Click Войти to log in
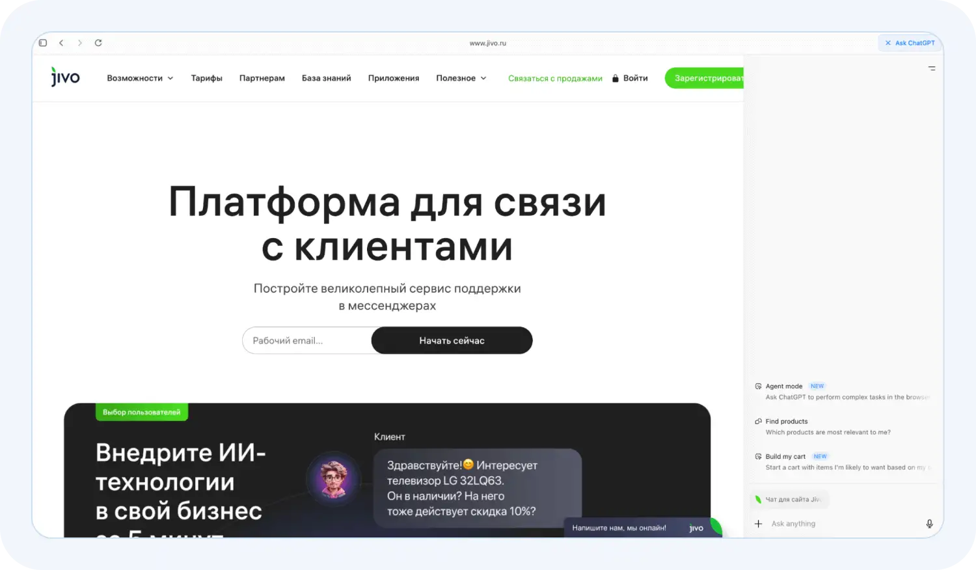This screenshot has width=976, height=570. (630, 78)
